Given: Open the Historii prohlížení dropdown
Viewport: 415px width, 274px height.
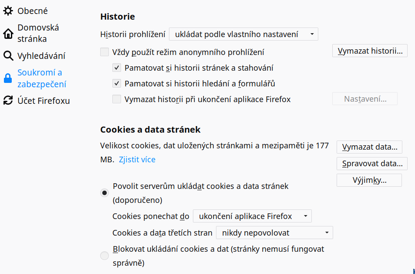Looking at the screenshot, I should click(x=243, y=34).
